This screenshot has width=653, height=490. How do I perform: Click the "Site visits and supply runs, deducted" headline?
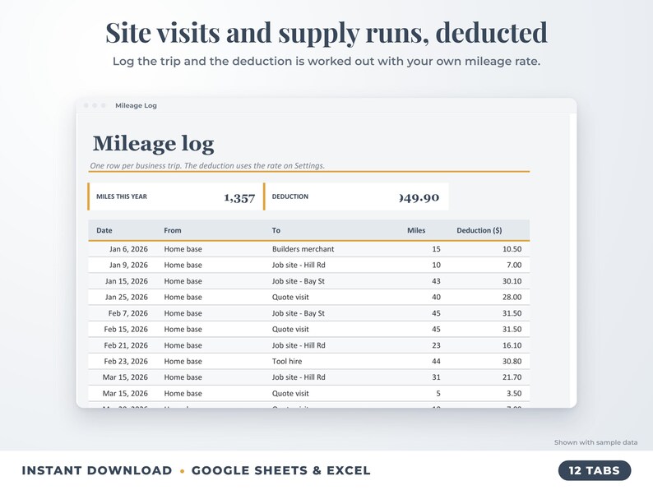[x=326, y=32]
